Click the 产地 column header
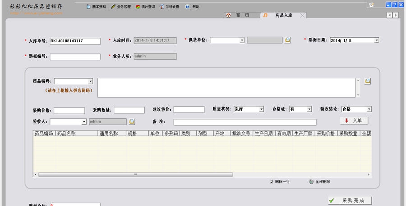This screenshot has height=206, width=406. tap(222, 134)
